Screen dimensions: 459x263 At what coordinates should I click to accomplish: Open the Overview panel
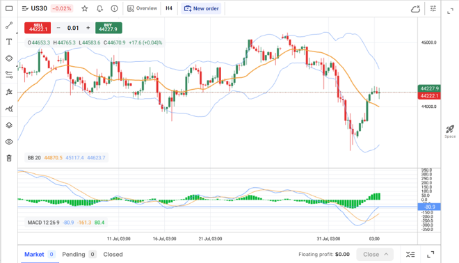143,8
